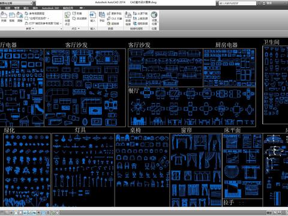Click the keyword search input field
288x216 pixels.
238,3
